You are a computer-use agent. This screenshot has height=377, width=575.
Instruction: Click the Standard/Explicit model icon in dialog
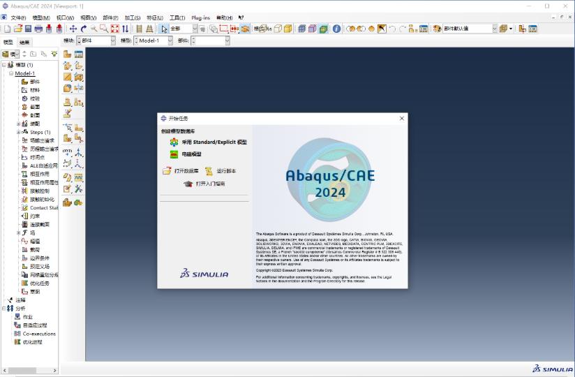tap(174, 142)
